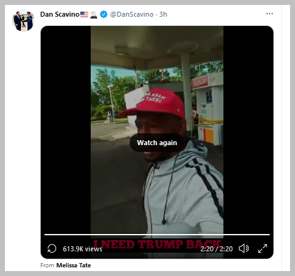The image size is (295, 276).
Task: Click the Dan Scavino display name
Action: click(x=60, y=14)
